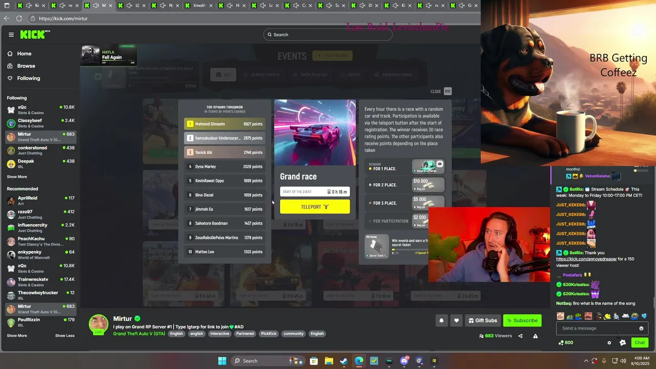Toggle the heart follow button

(x=457, y=320)
